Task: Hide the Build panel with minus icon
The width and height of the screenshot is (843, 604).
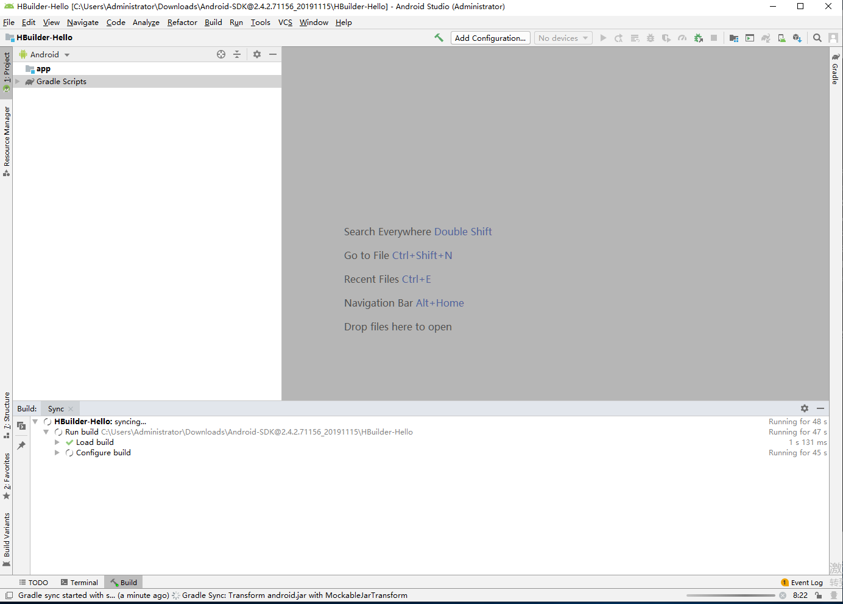Action: (x=820, y=408)
